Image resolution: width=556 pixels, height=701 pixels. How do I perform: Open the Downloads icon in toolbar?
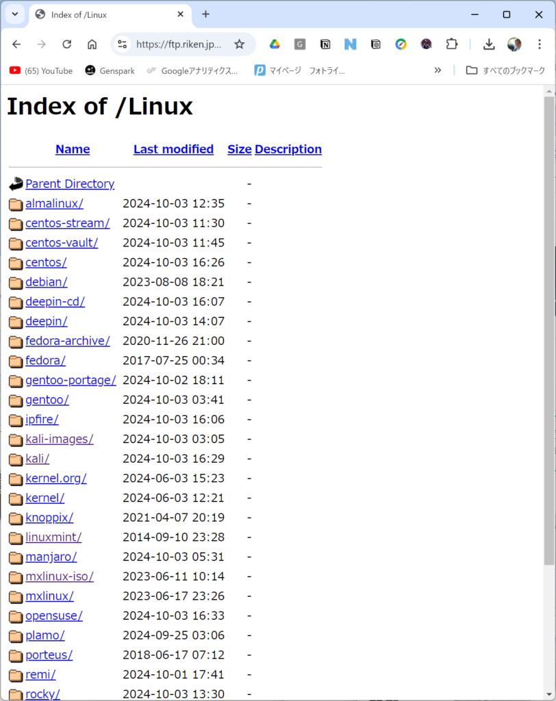point(489,44)
